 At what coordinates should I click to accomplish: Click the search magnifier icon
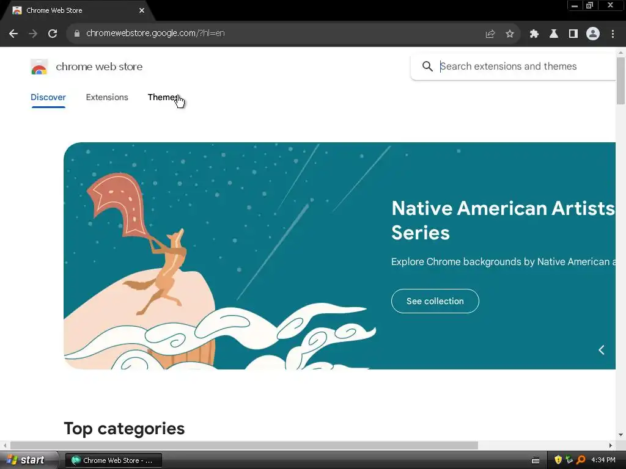[427, 66]
